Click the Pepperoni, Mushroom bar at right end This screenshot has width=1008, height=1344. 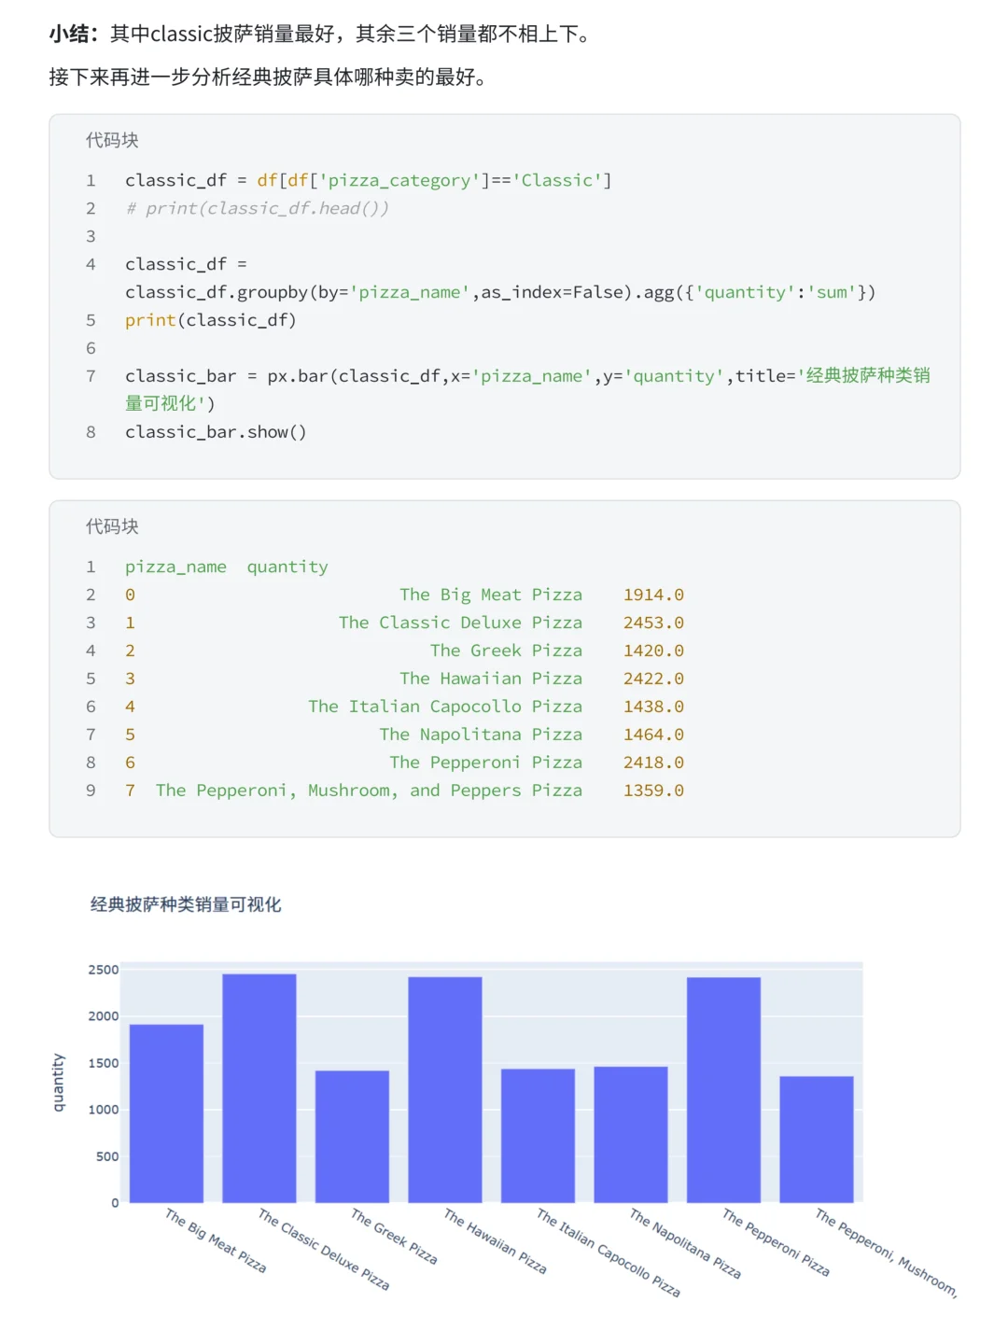817,1140
